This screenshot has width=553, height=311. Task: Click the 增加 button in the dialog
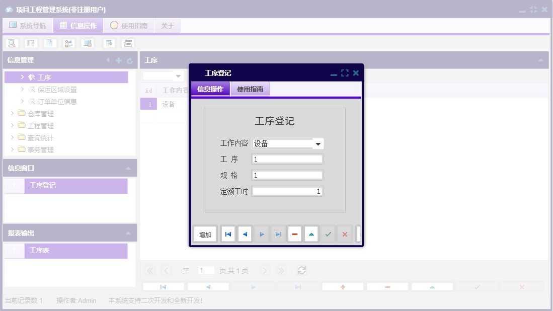coord(204,234)
